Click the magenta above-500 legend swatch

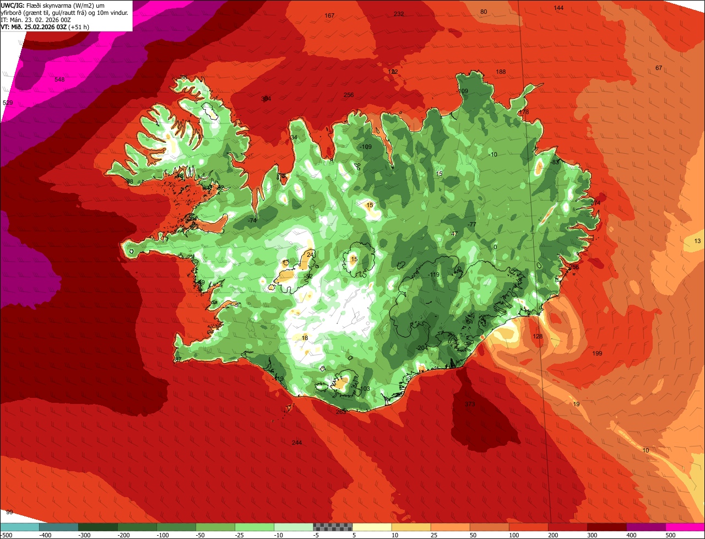[685, 527]
